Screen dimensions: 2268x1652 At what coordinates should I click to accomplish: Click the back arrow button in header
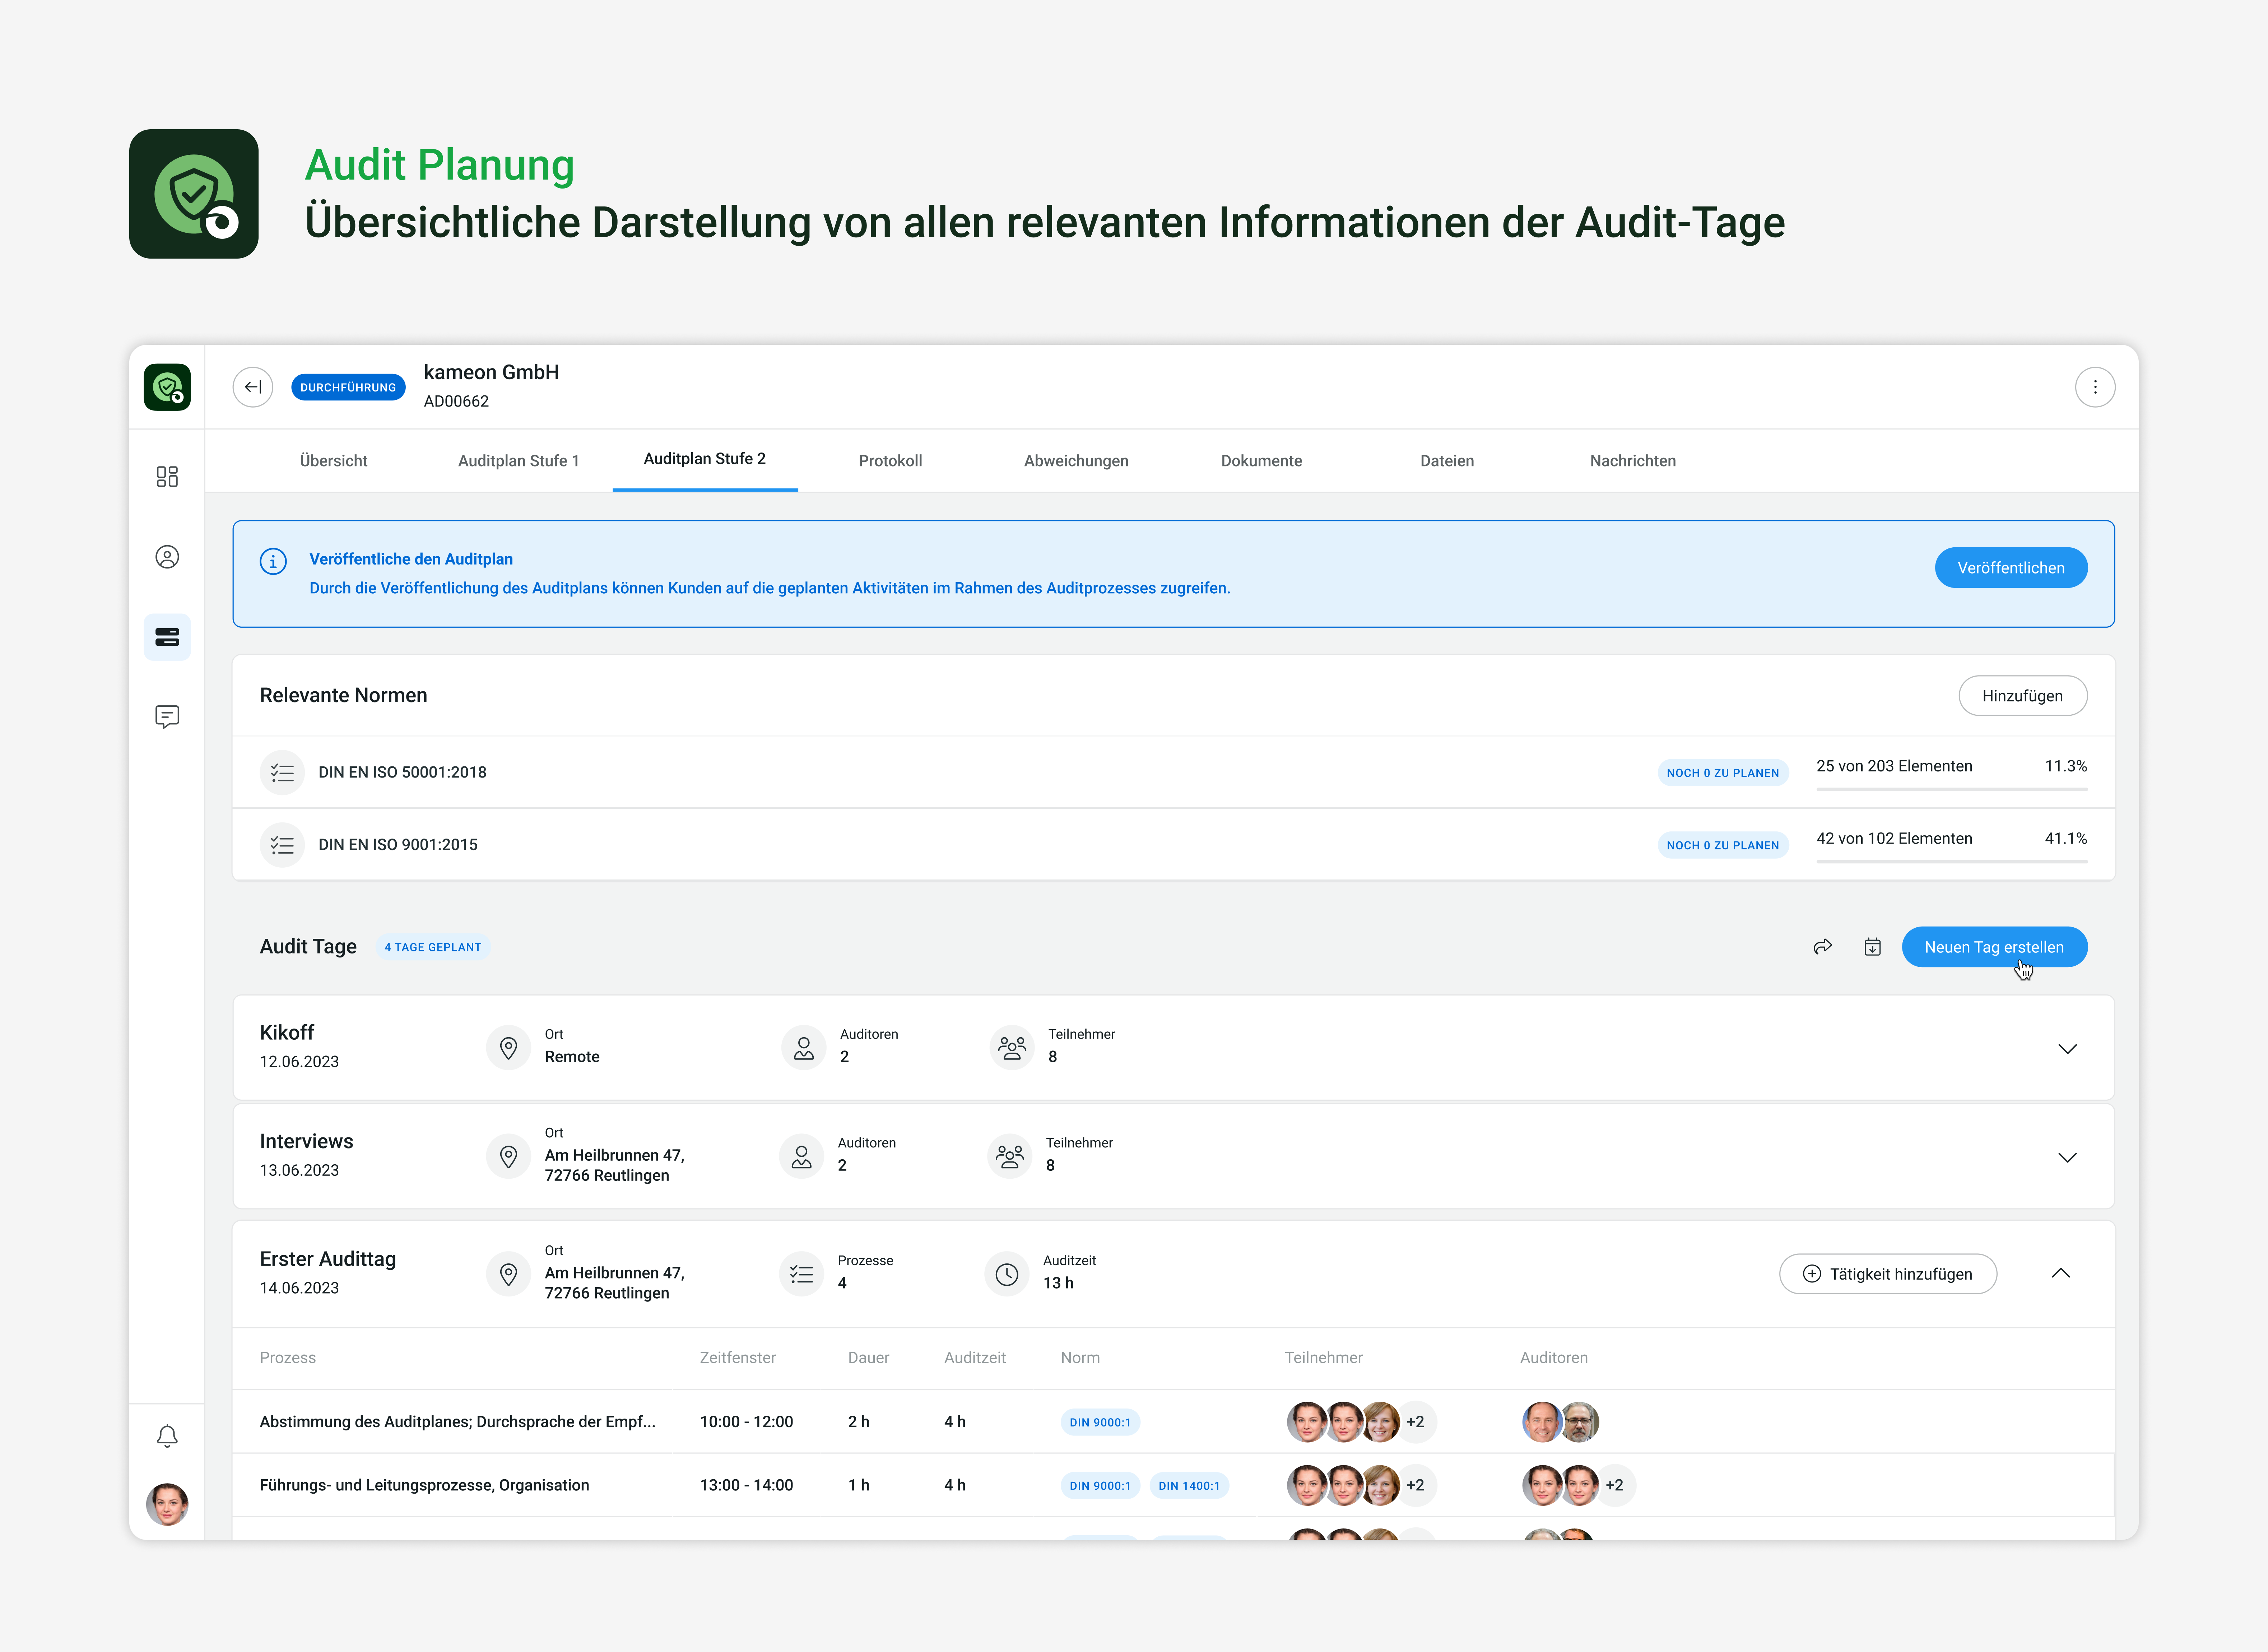tap(253, 387)
